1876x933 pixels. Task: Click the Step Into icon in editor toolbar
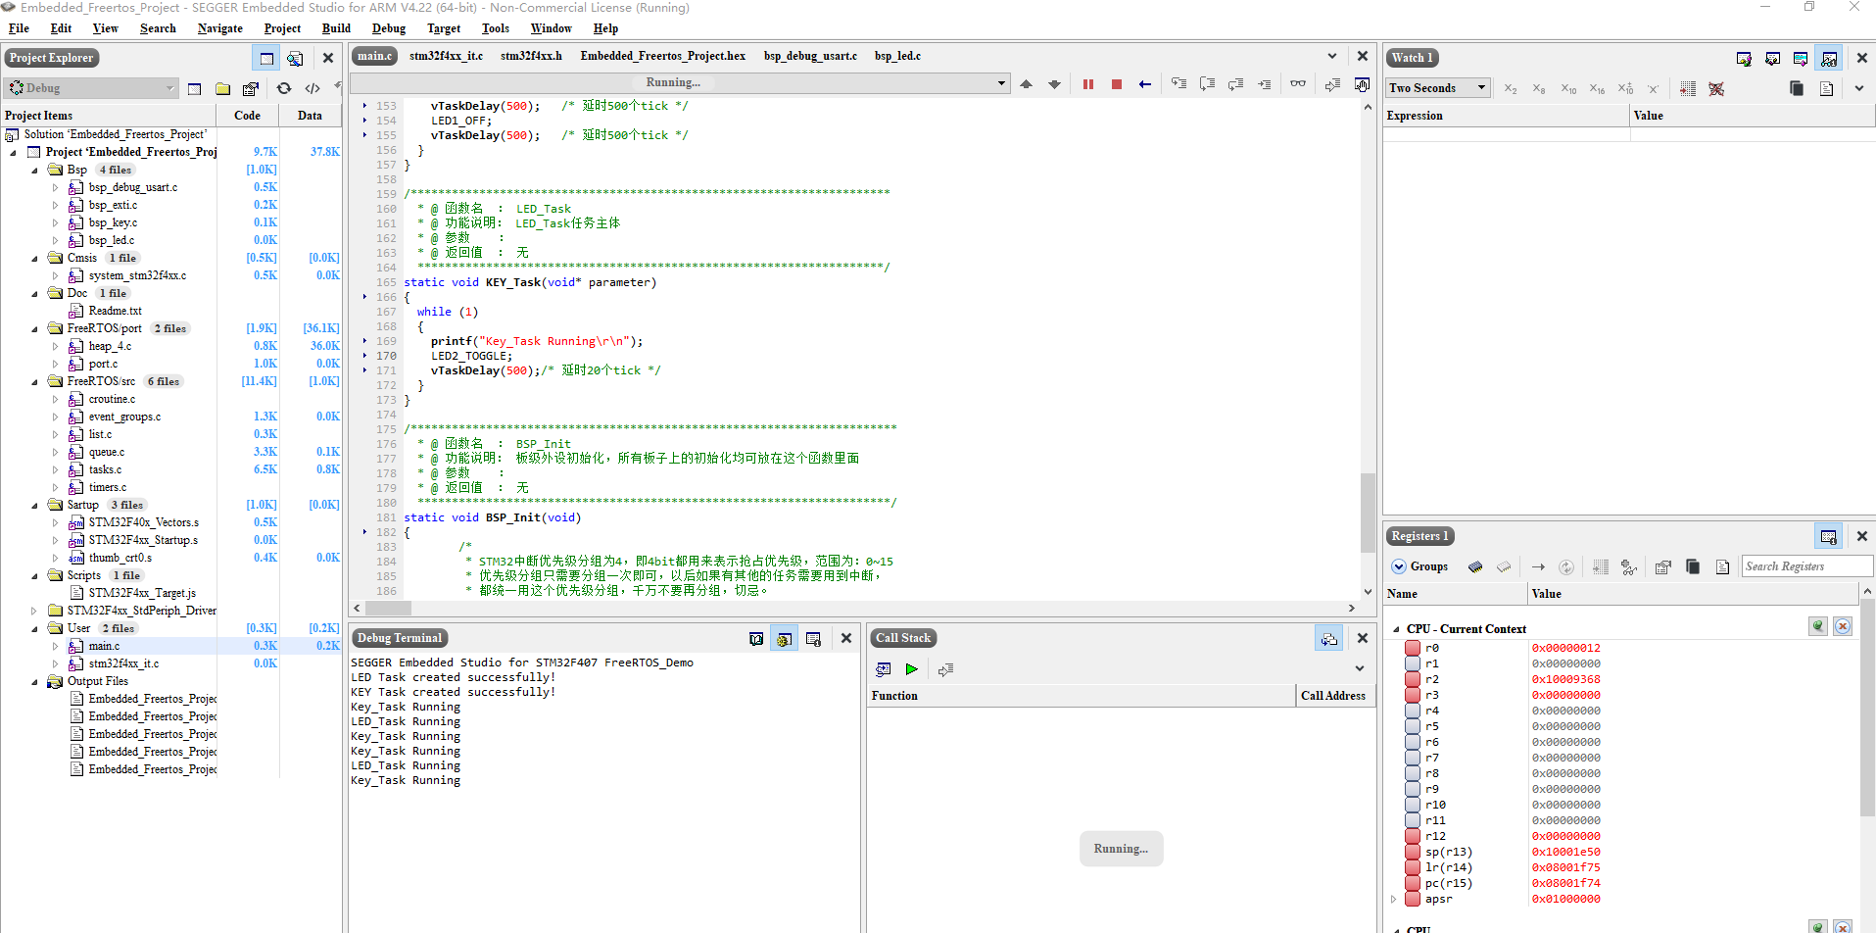pos(1179,84)
